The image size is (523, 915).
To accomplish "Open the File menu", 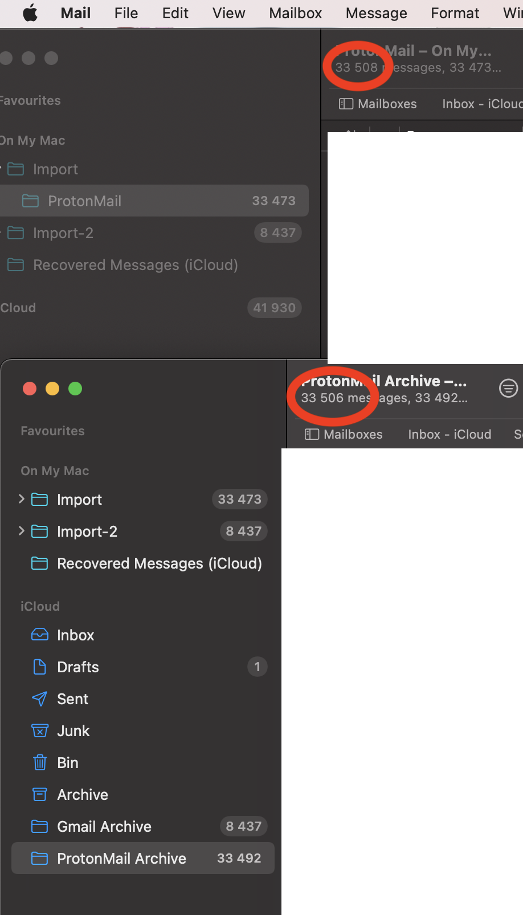I will (126, 13).
